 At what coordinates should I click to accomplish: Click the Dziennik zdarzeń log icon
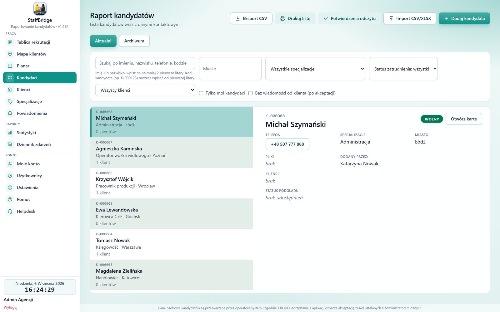10,144
